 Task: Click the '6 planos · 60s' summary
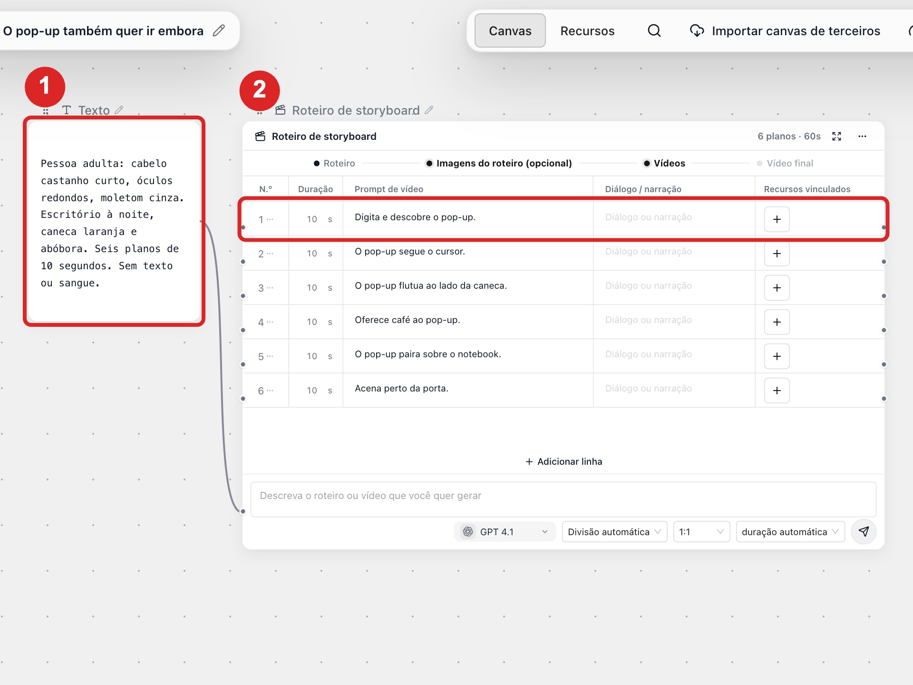pyautogui.click(x=789, y=137)
